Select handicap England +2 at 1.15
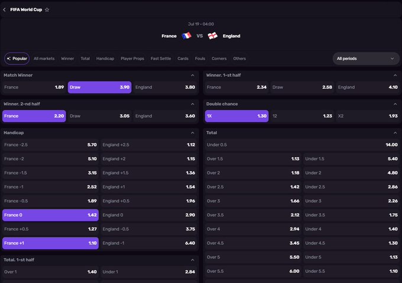Screen dimensions: 402x283 coord(149,159)
